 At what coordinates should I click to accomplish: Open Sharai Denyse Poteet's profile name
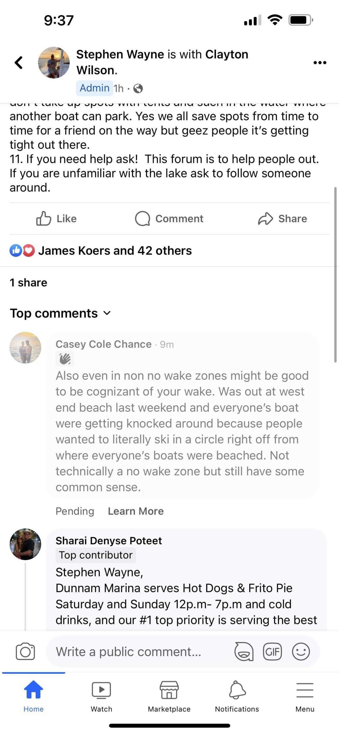point(109,541)
